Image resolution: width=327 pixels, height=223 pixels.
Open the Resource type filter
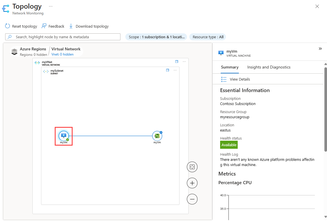208,37
